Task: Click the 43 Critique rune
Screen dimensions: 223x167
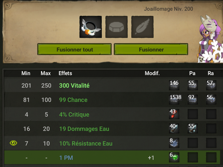Action: coord(174,114)
